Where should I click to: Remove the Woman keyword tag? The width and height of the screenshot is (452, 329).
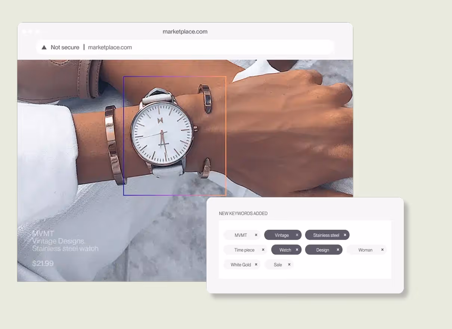382,250
